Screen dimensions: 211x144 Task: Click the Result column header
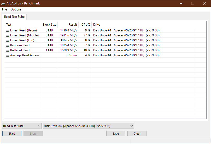point(68,25)
